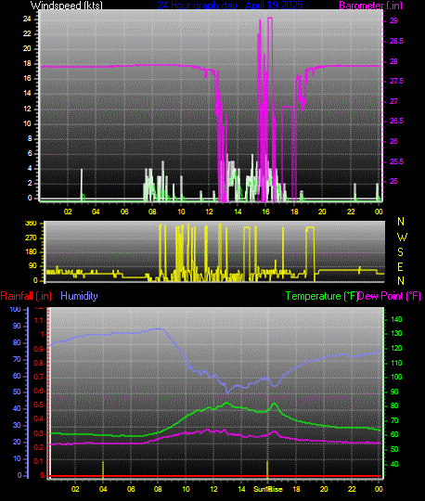Select the 180 value on wind direction axis
The image size is (425, 501).
31,251
